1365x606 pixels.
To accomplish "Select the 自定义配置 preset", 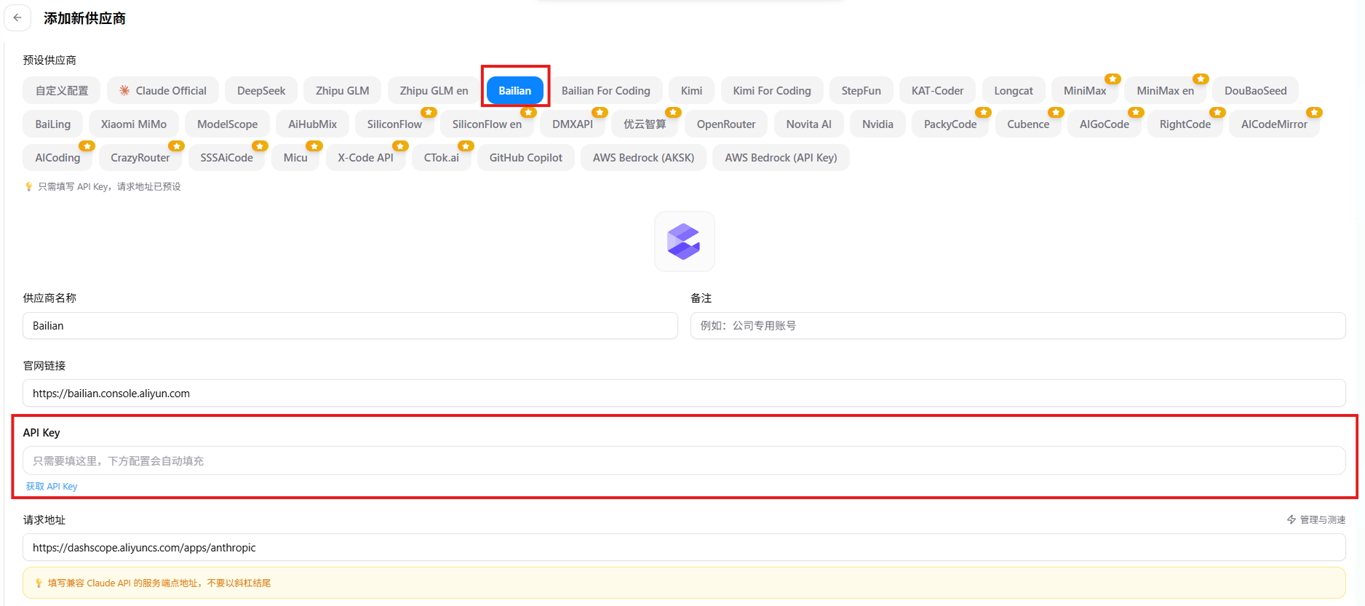I will 62,91.
